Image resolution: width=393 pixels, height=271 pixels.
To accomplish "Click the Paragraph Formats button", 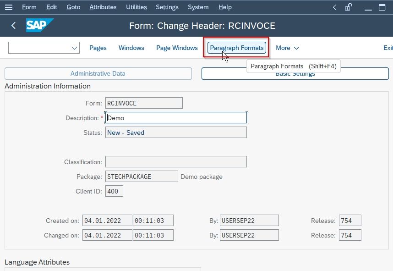I will pos(237,48).
